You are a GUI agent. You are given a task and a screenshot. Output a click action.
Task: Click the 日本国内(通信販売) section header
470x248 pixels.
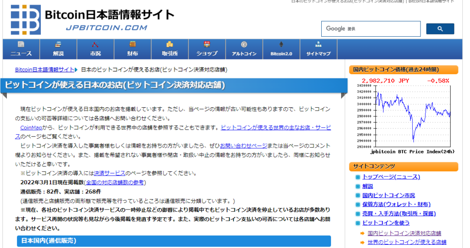pos(174,241)
